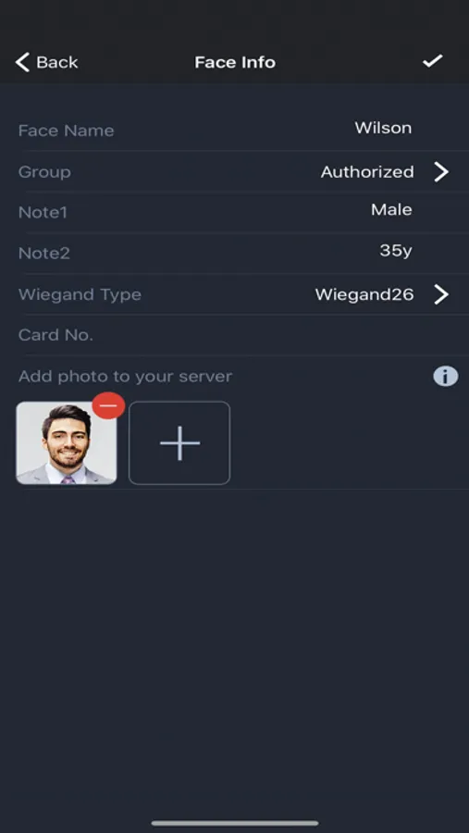Viewport: 469px width, 833px height.
Task: Tap the Group row label
Action: 44,172
